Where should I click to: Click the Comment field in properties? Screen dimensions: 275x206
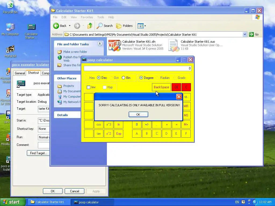[44, 145]
